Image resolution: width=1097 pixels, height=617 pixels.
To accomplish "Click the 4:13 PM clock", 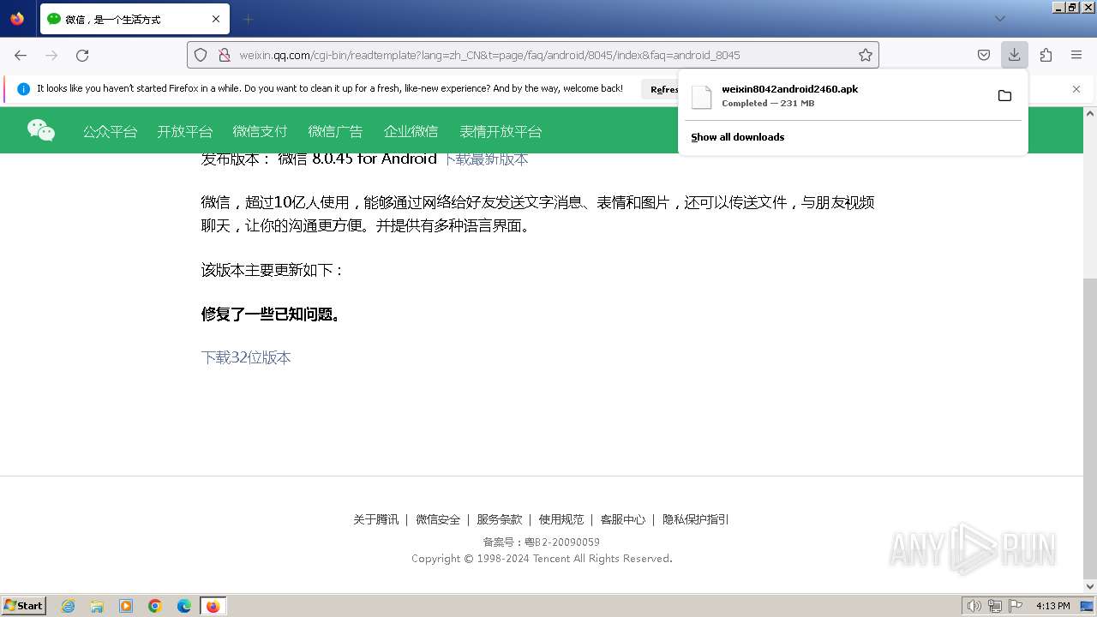I will (x=1052, y=606).
